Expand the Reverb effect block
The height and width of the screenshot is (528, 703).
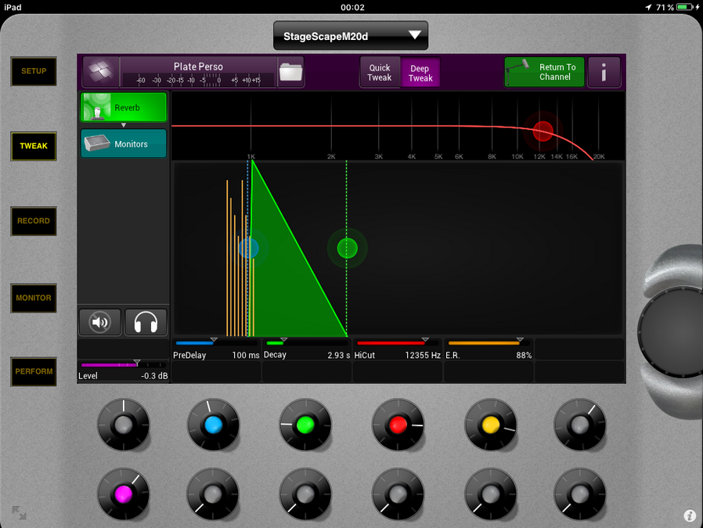[124, 107]
